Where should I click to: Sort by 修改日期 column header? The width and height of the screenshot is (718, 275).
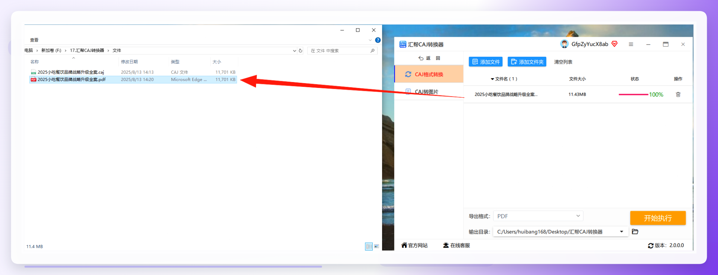129,62
